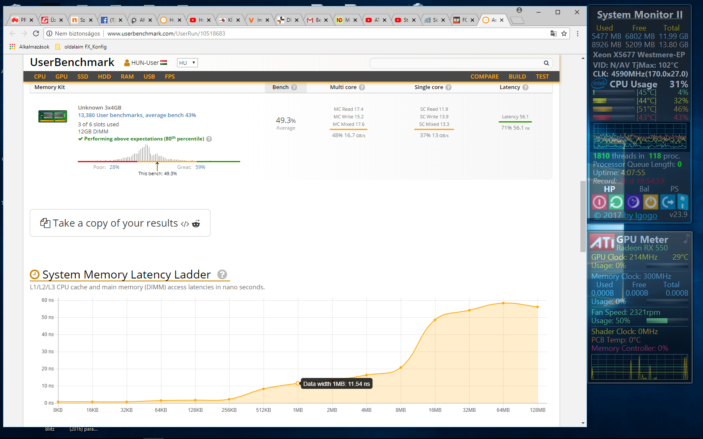
Task: Click the scrollbar down arrow
Action: pyautogui.click(x=583, y=423)
